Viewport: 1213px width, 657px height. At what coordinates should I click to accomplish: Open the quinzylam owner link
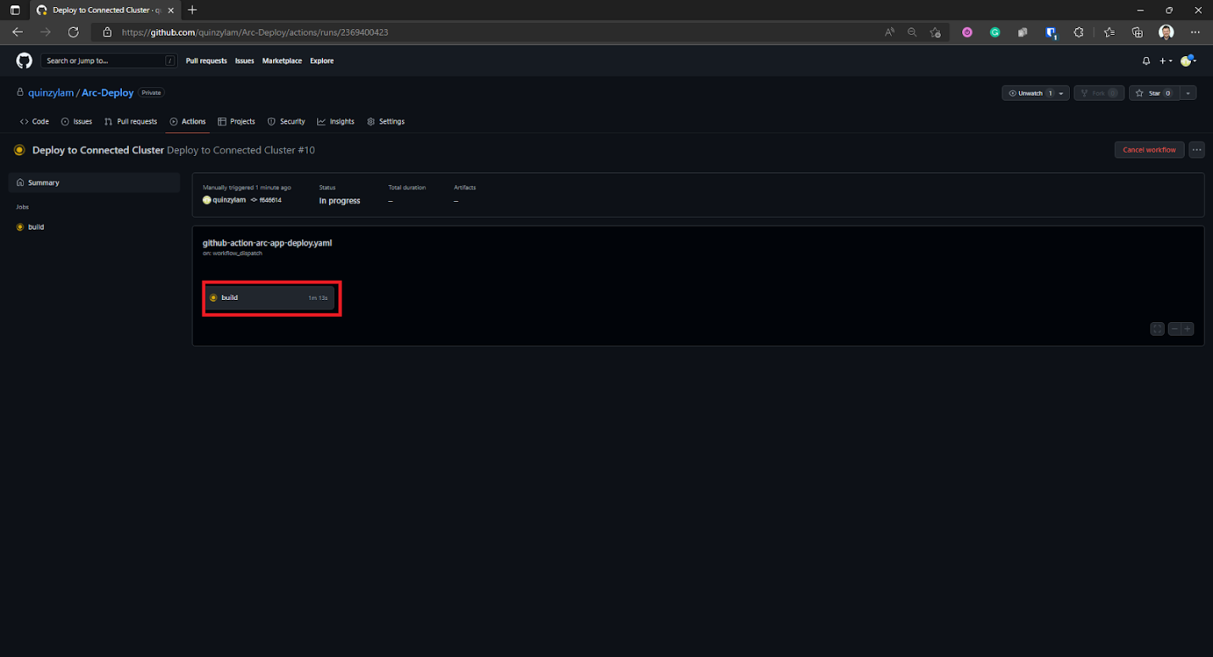click(51, 92)
